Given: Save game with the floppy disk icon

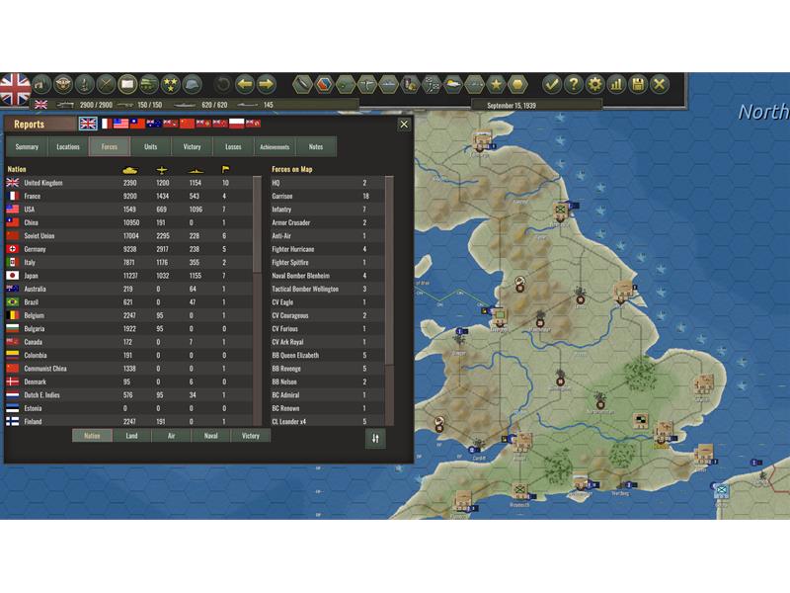Looking at the screenshot, I should tap(638, 84).
